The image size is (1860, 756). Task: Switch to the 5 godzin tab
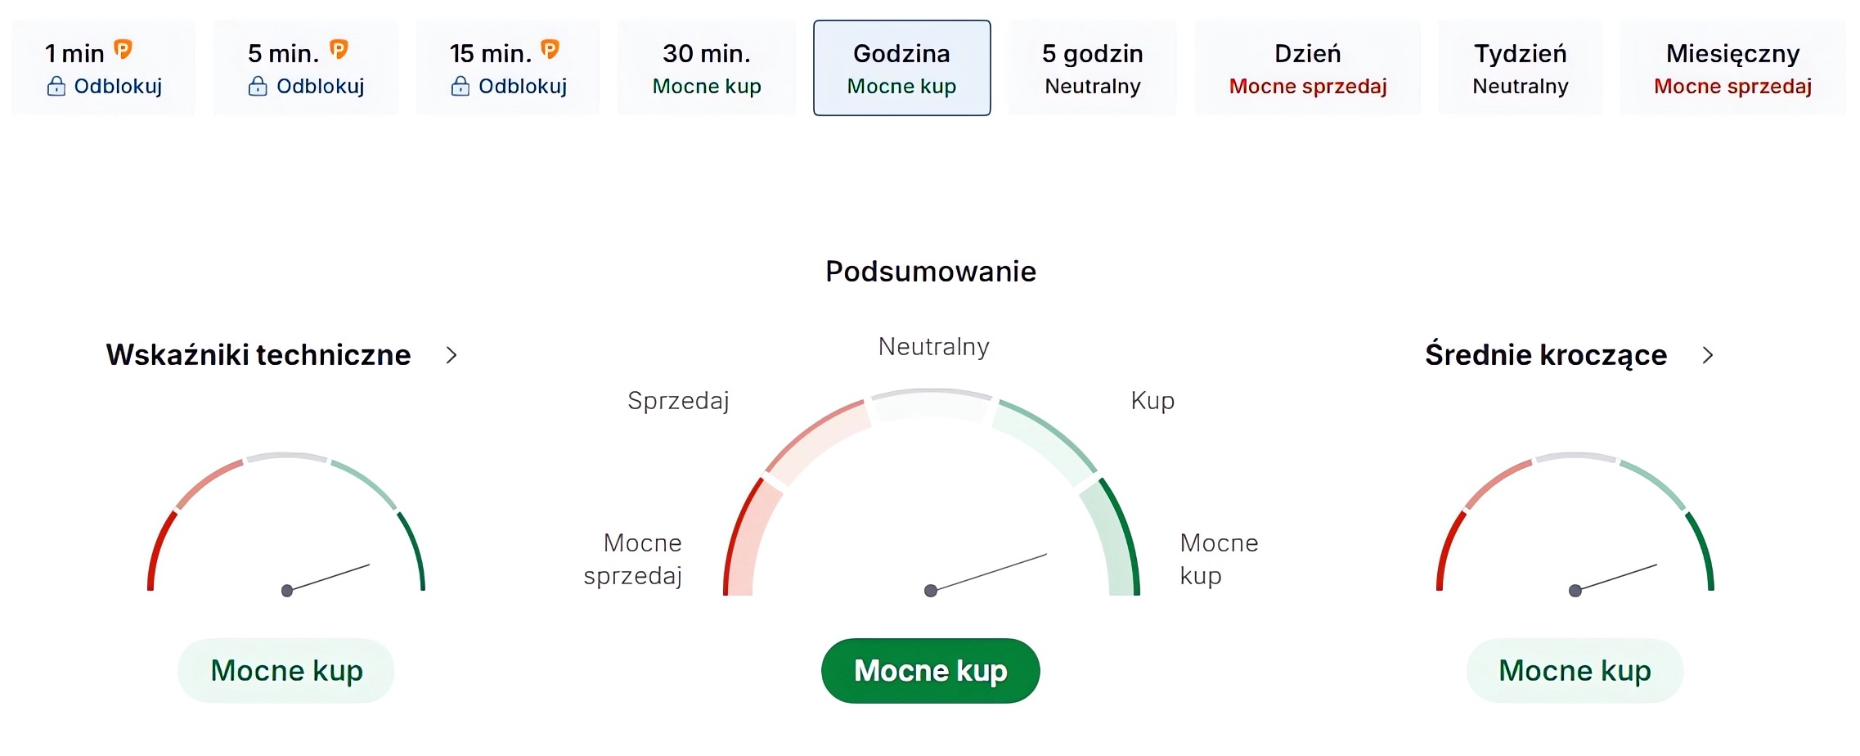point(1092,68)
